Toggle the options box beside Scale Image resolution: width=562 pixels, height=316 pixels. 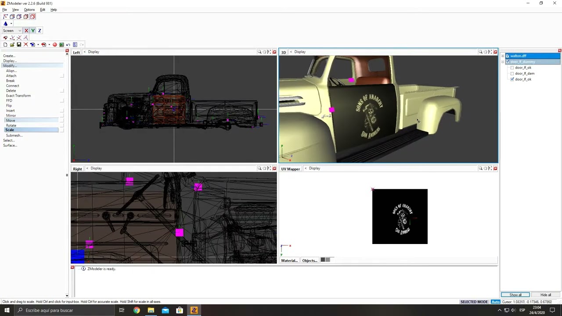pos(61,130)
